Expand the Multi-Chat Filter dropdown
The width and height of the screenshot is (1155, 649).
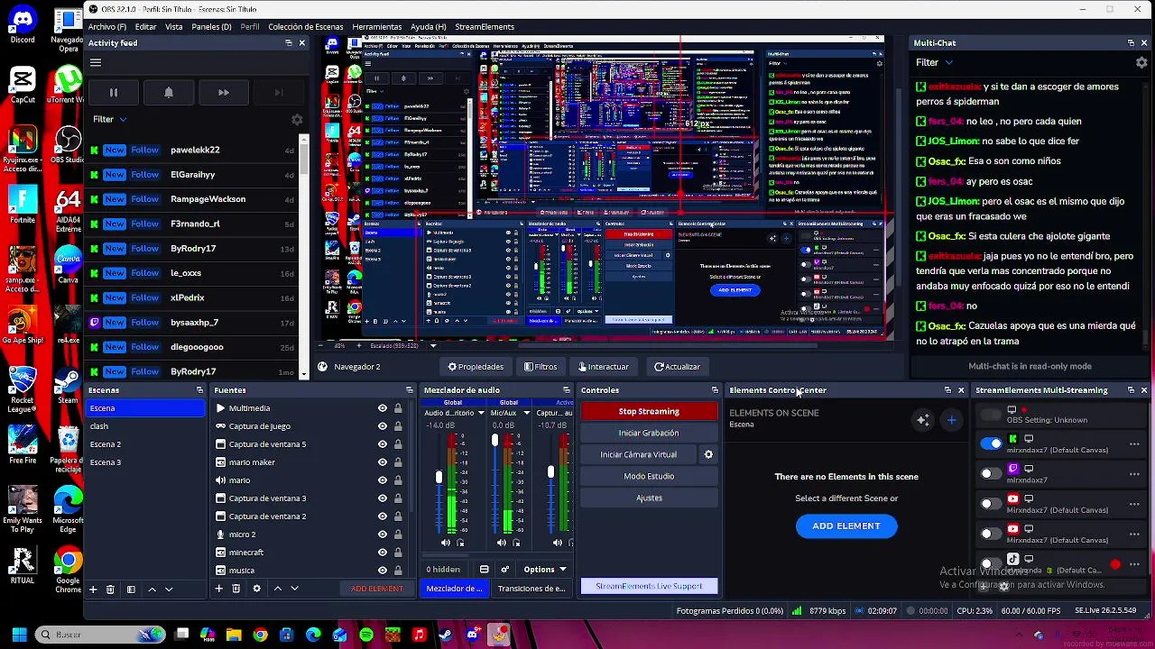(x=934, y=62)
